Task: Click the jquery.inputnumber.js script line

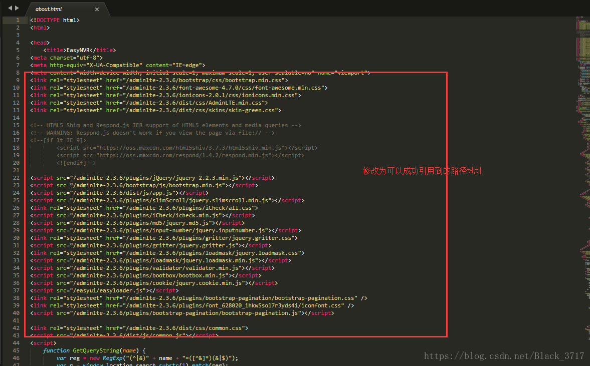Action: click(x=165, y=230)
